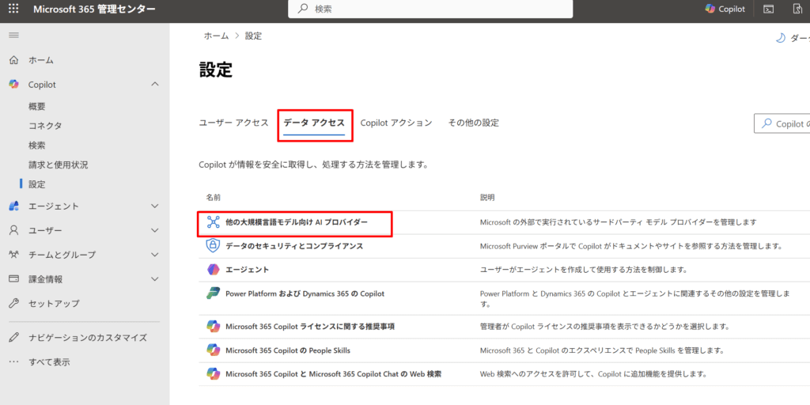
Task: Open 他の大規模言語モデル向け AI プロバイダー setting
Action: 296,223
